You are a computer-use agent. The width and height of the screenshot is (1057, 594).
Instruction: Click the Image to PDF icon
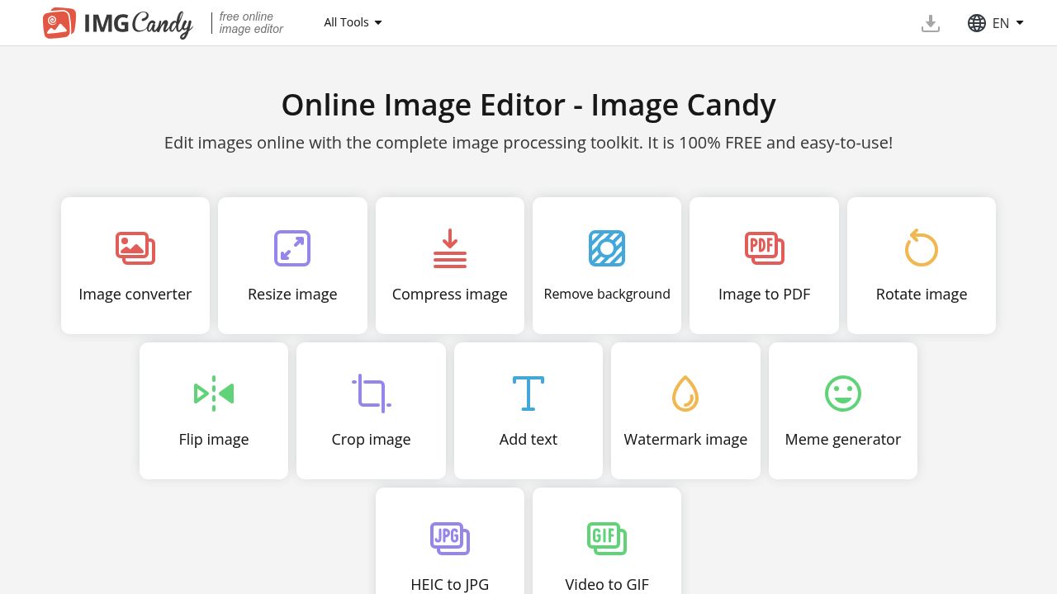pos(765,248)
